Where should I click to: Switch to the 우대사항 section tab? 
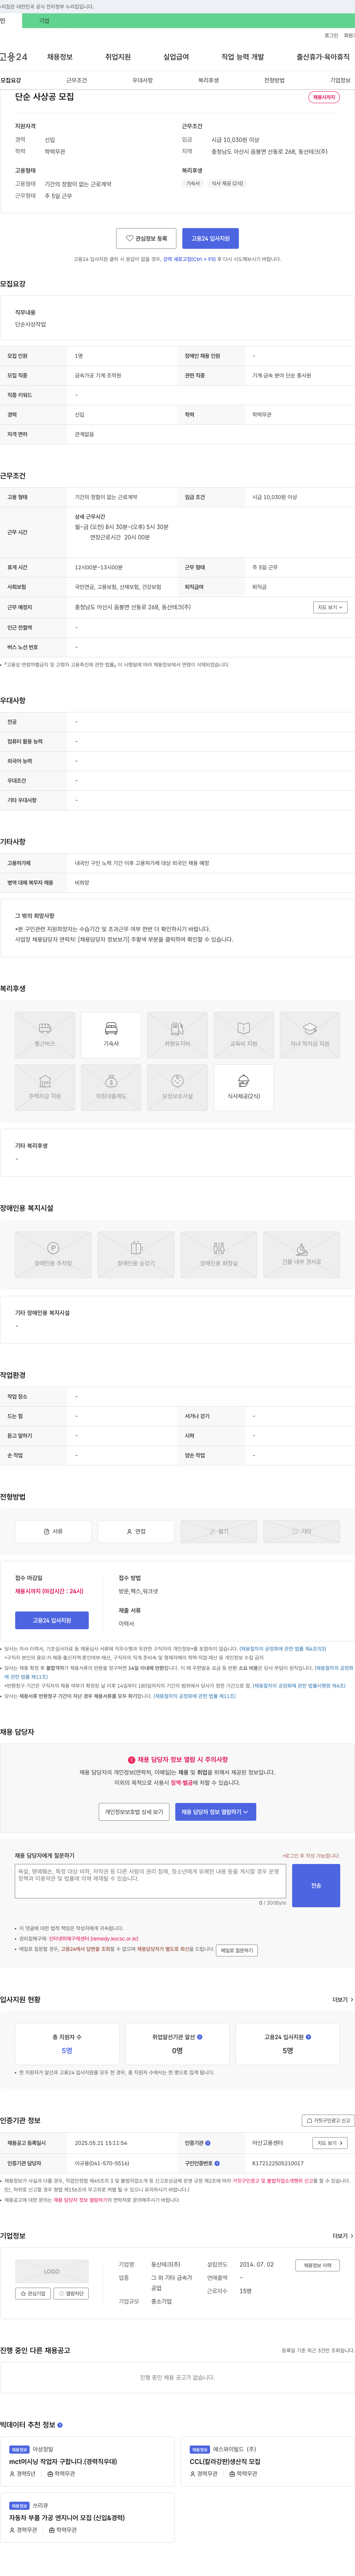tap(143, 80)
